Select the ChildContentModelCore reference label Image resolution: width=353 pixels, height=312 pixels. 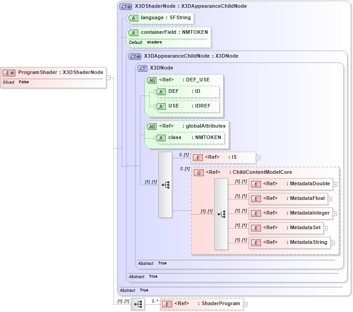pos(249,172)
